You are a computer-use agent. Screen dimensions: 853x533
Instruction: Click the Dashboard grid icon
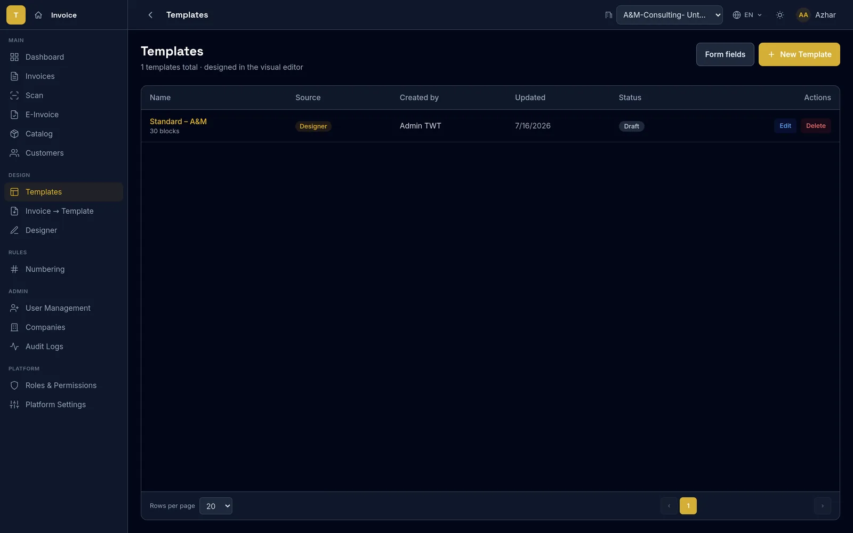pyautogui.click(x=14, y=57)
